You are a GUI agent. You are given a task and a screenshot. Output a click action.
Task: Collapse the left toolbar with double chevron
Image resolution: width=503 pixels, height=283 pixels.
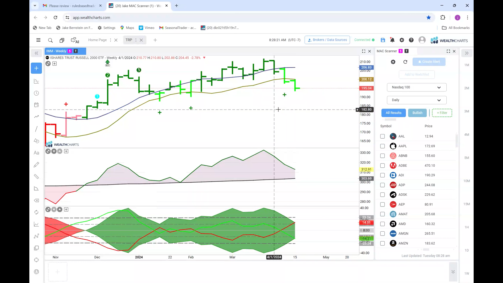(x=36, y=53)
